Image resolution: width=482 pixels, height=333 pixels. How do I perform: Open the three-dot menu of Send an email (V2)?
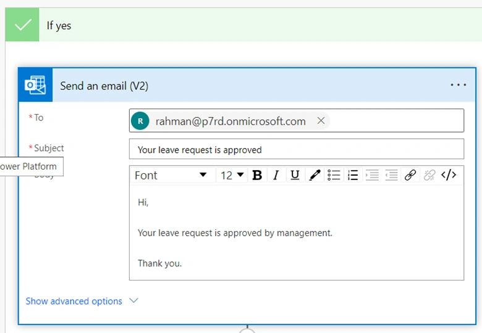[458, 85]
